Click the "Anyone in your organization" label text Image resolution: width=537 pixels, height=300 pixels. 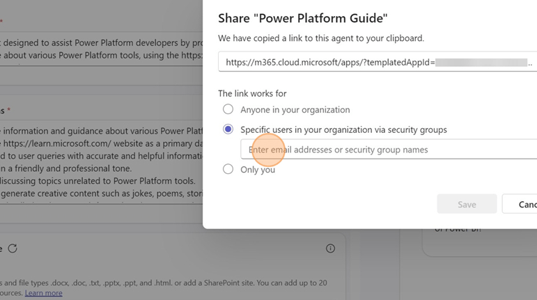(295, 109)
